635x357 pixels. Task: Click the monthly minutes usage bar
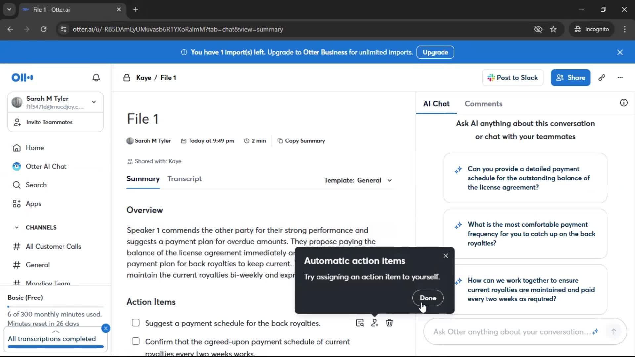[55, 307]
